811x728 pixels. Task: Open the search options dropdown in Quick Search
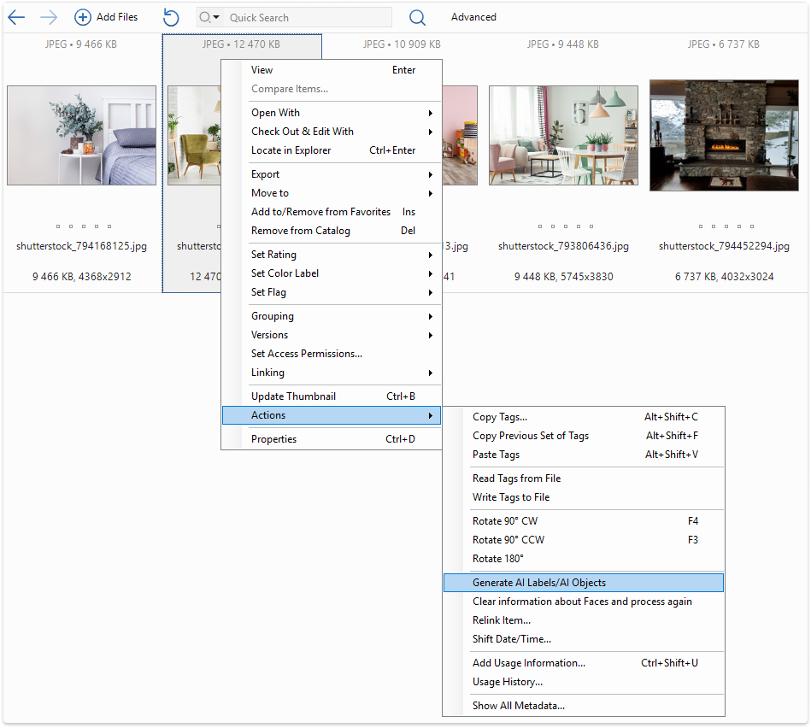209,17
